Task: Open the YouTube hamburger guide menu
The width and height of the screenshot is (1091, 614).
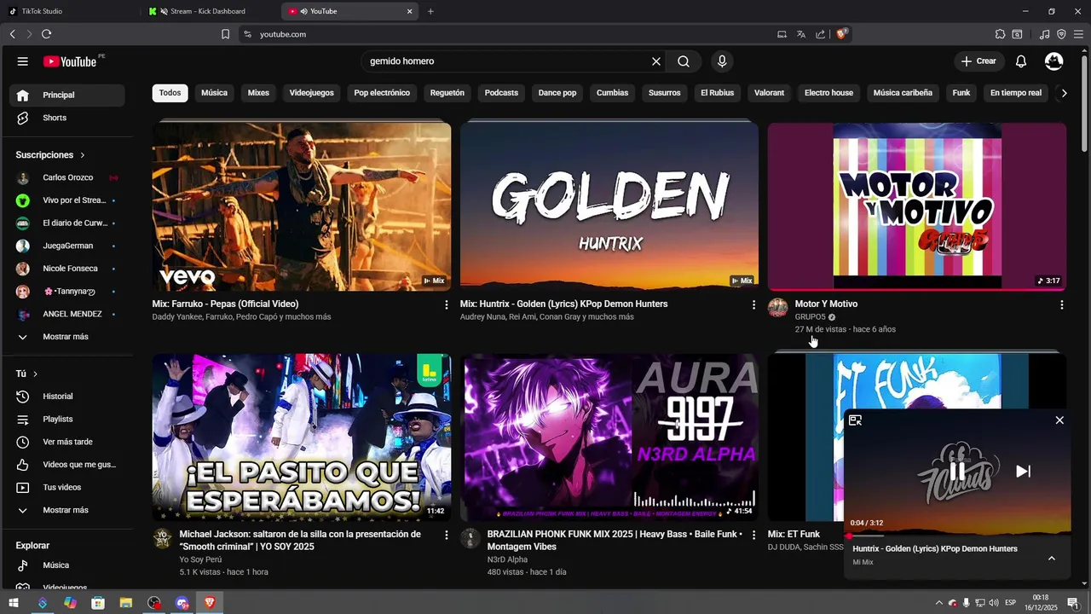Action: pos(23,61)
